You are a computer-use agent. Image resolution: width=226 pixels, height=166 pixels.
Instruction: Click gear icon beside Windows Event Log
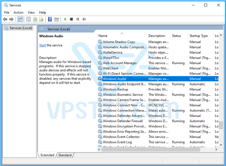click(x=100, y=142)
